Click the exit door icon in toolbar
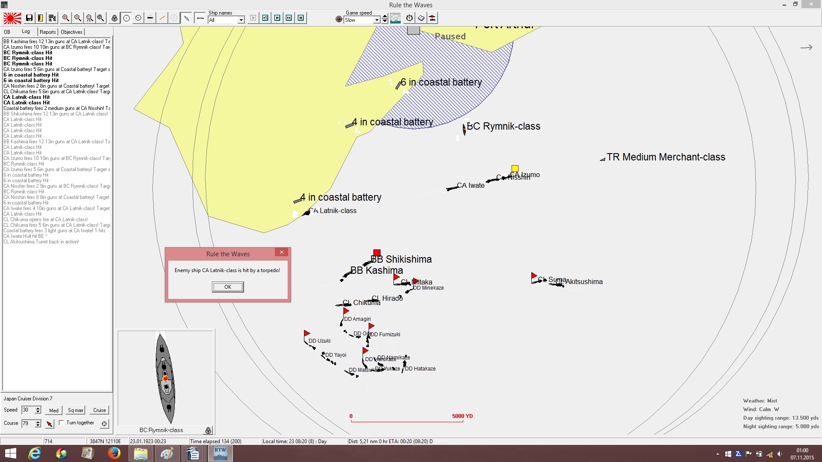822x462 pixels. (x=41, y=18)
